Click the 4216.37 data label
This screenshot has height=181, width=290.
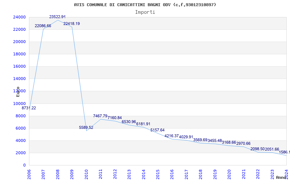pos(171,136)
